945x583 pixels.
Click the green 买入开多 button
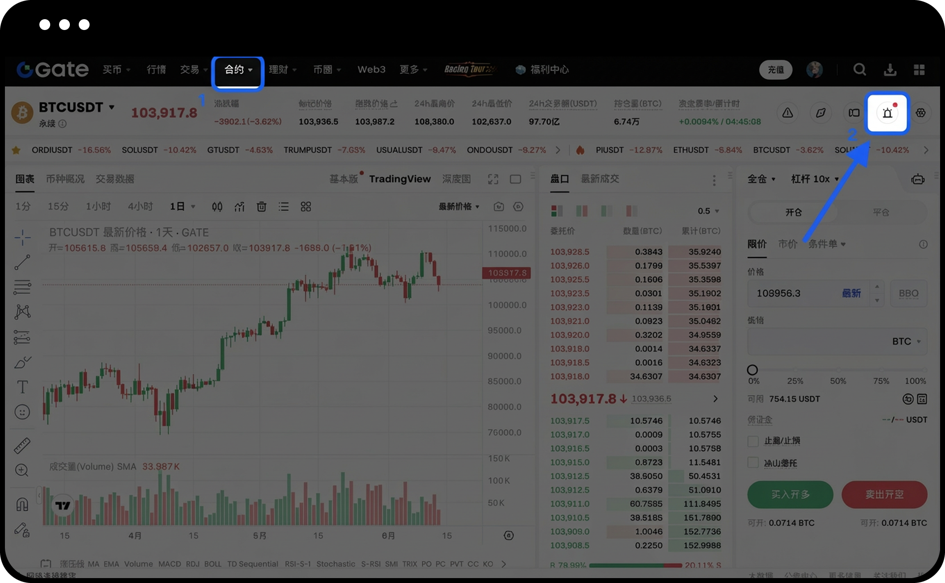[790, 494]
